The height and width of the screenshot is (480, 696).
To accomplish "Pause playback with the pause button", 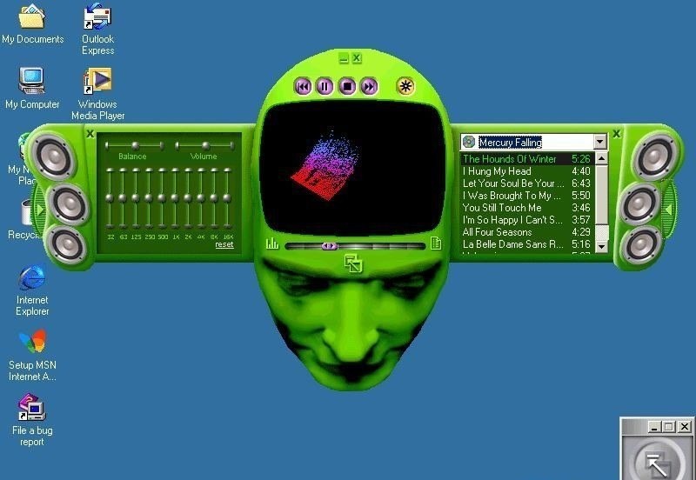I will click(x=325, y=86).
